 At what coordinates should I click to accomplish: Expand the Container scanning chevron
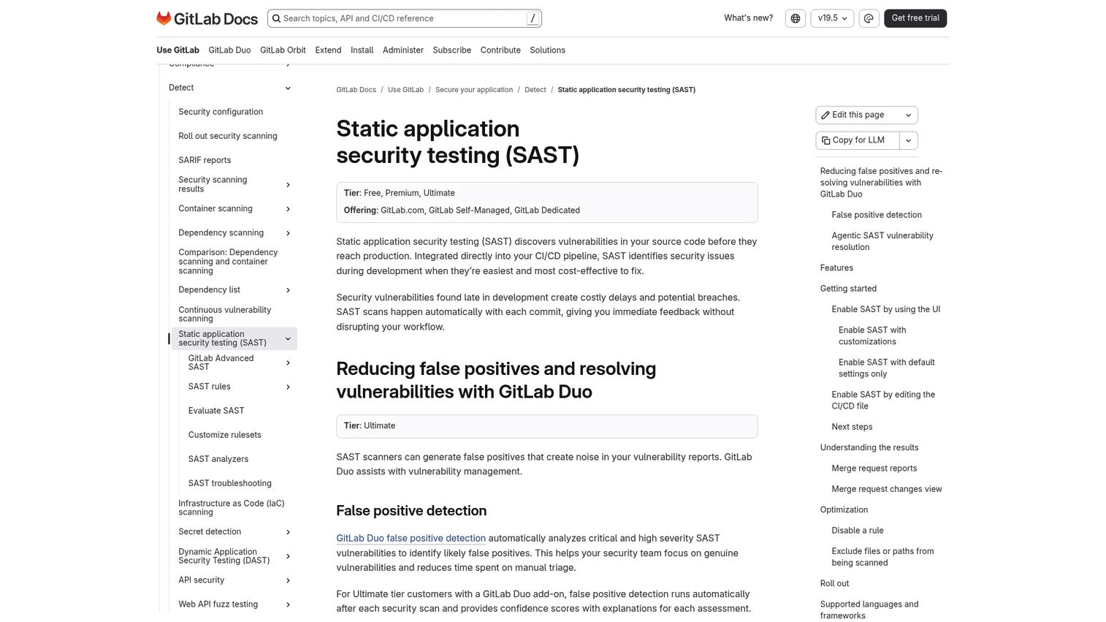288,209
